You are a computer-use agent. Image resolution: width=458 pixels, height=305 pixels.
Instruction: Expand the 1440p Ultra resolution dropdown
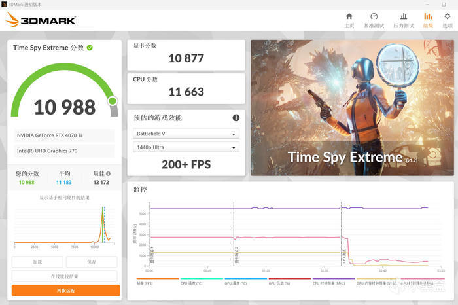tap(186, 147)
